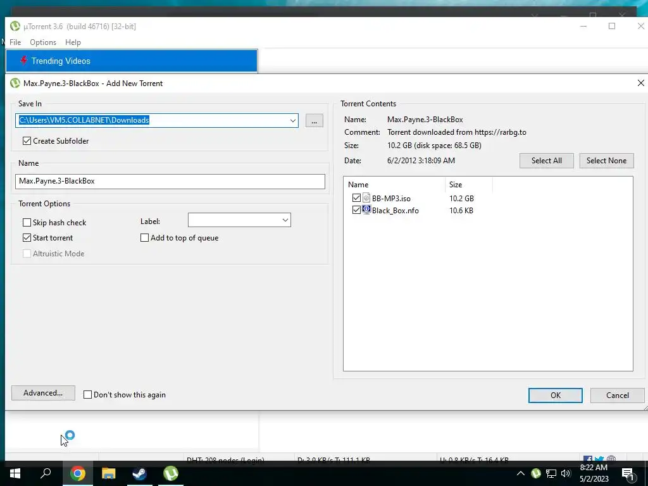Open the Options menu
This screenshot has height=486, width=648.
[x=43, y=42]
